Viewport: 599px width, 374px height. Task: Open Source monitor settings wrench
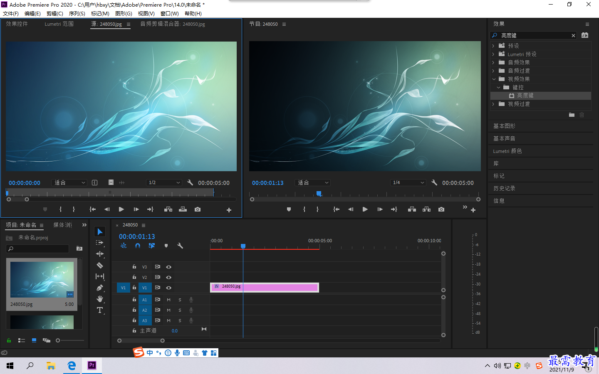coord(190,182)
